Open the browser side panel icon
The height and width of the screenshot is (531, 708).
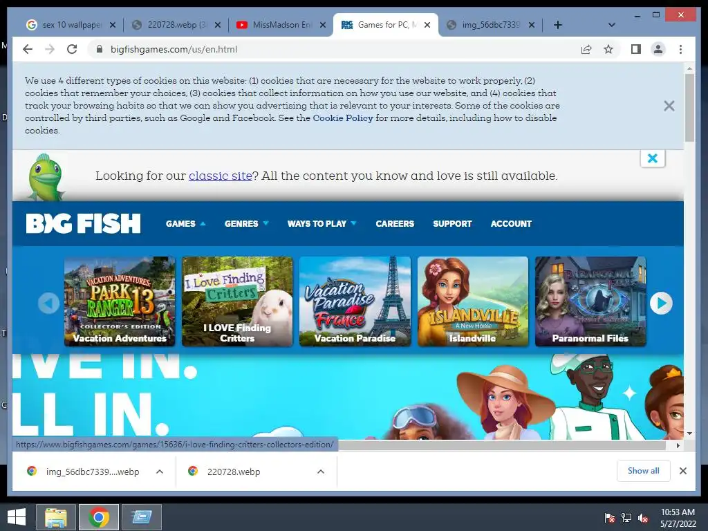click(x=636, y=49)
